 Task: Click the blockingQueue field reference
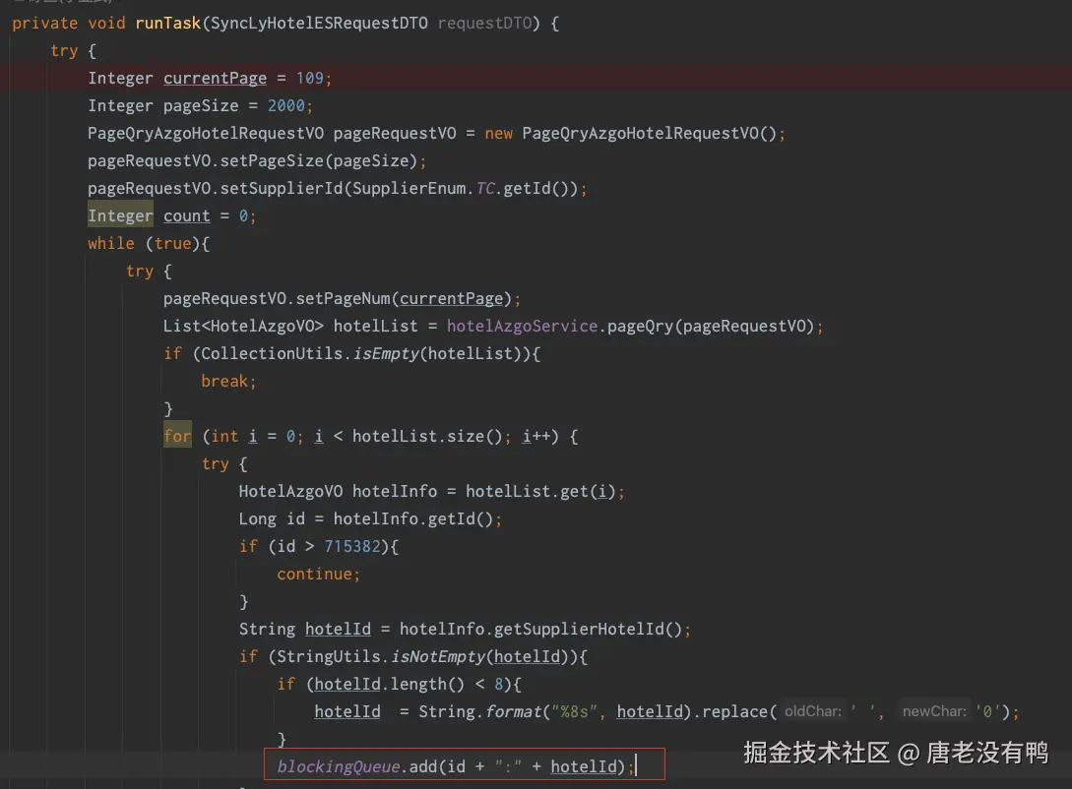(x=338, y=767)
